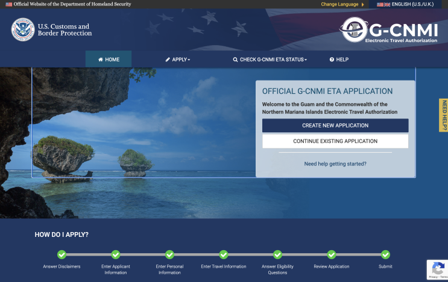Screen dimensions: 448x282
Task: Click CONTINUE EXISTING APPLICATION button
Action: 335,141
